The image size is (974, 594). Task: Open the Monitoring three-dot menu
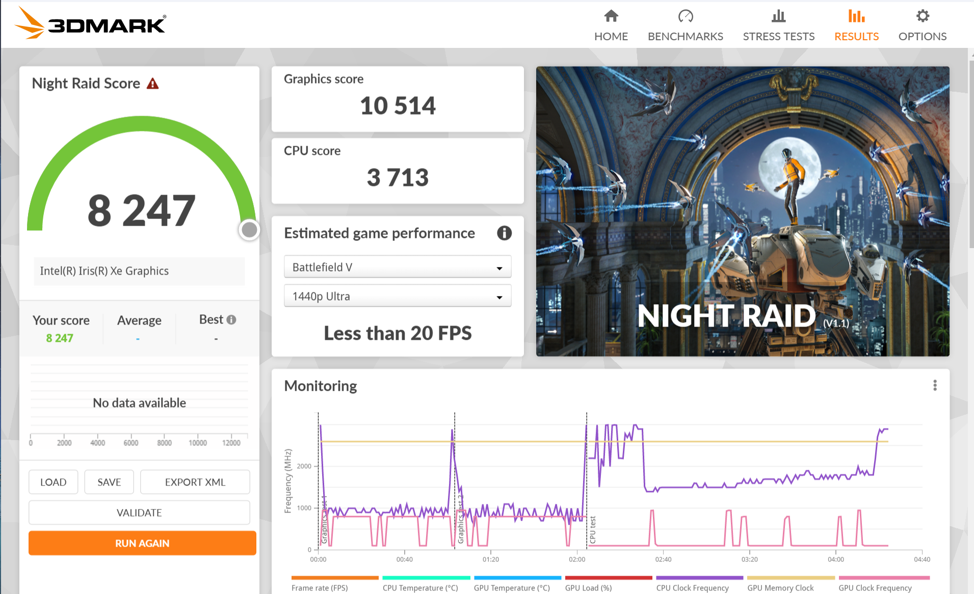point(935,385)
